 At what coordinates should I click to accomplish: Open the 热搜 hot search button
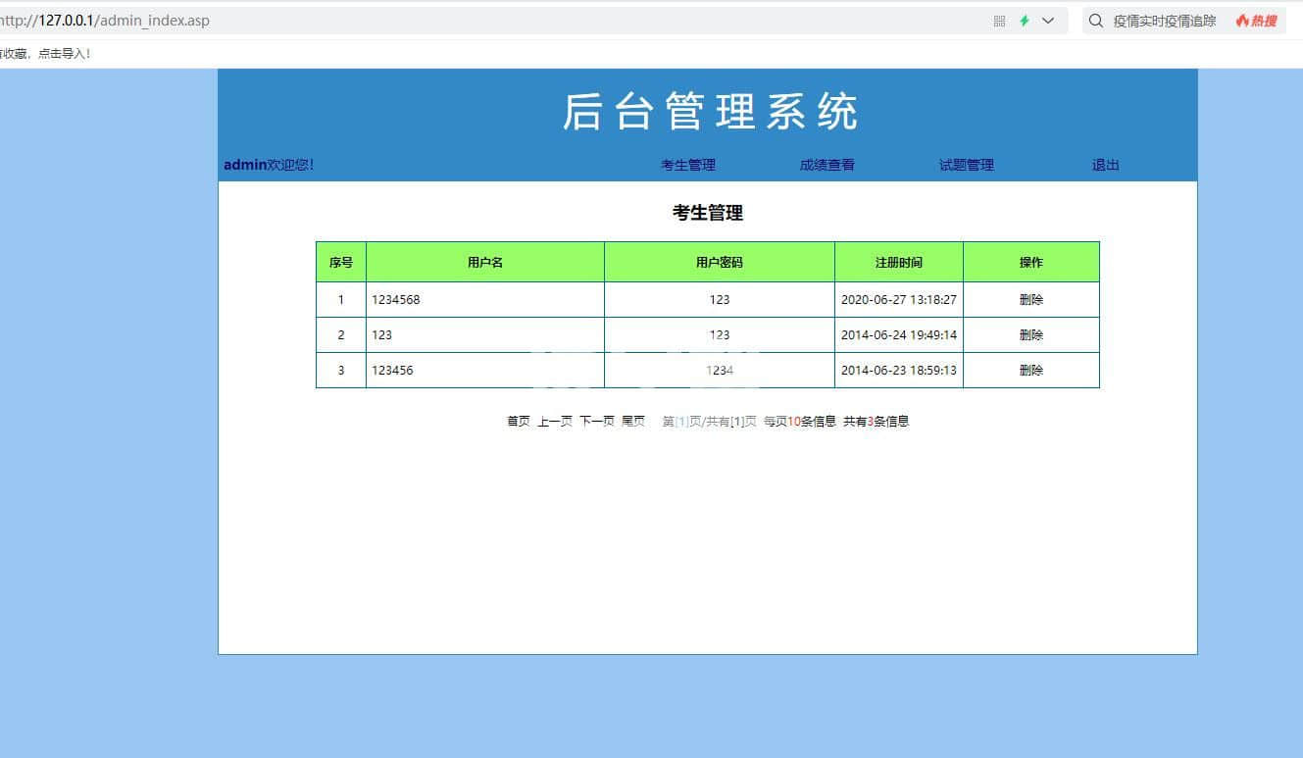tap(1256, 21)
